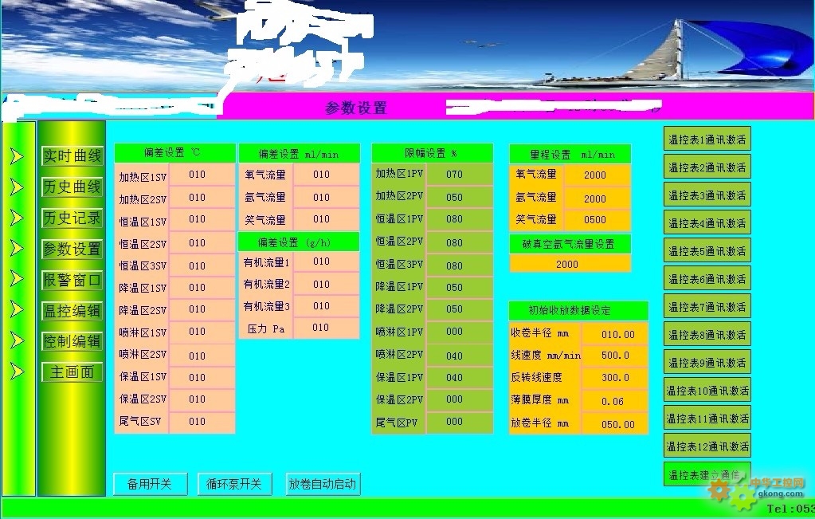Viewport: 815px width, 519px height.
Task: Edit 恒温区3SV deviation value
Action: (x=202, y=265)
